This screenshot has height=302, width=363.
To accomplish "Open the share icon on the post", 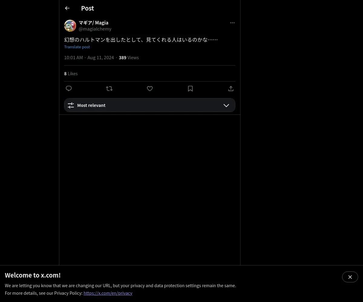I will [x=231, y=88].
